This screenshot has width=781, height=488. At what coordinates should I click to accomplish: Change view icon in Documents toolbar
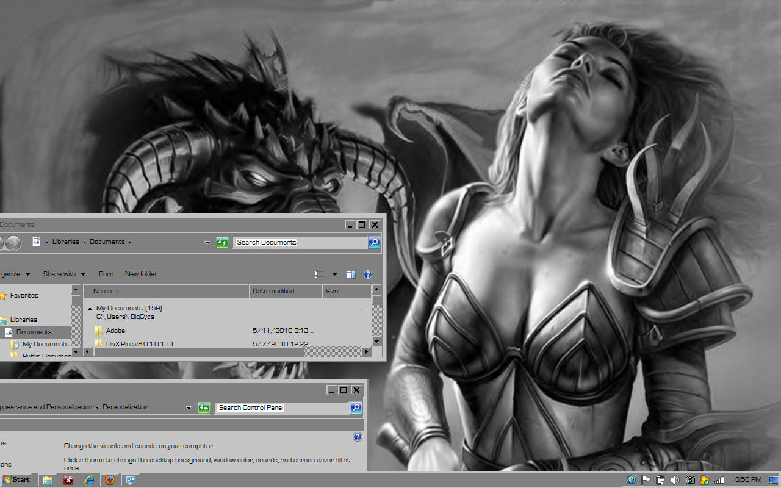(x=319, y=274)
